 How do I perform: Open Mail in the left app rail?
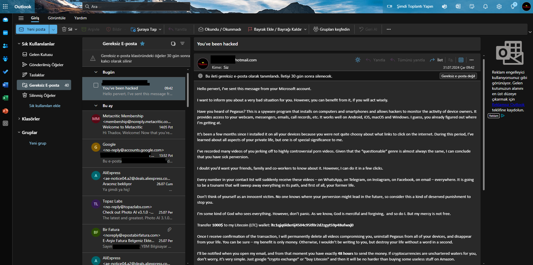pos(5,20)
